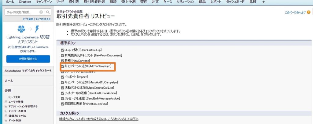
Task: Toggle インポート [Import] checkbox
Action: [x=62, y=77]
